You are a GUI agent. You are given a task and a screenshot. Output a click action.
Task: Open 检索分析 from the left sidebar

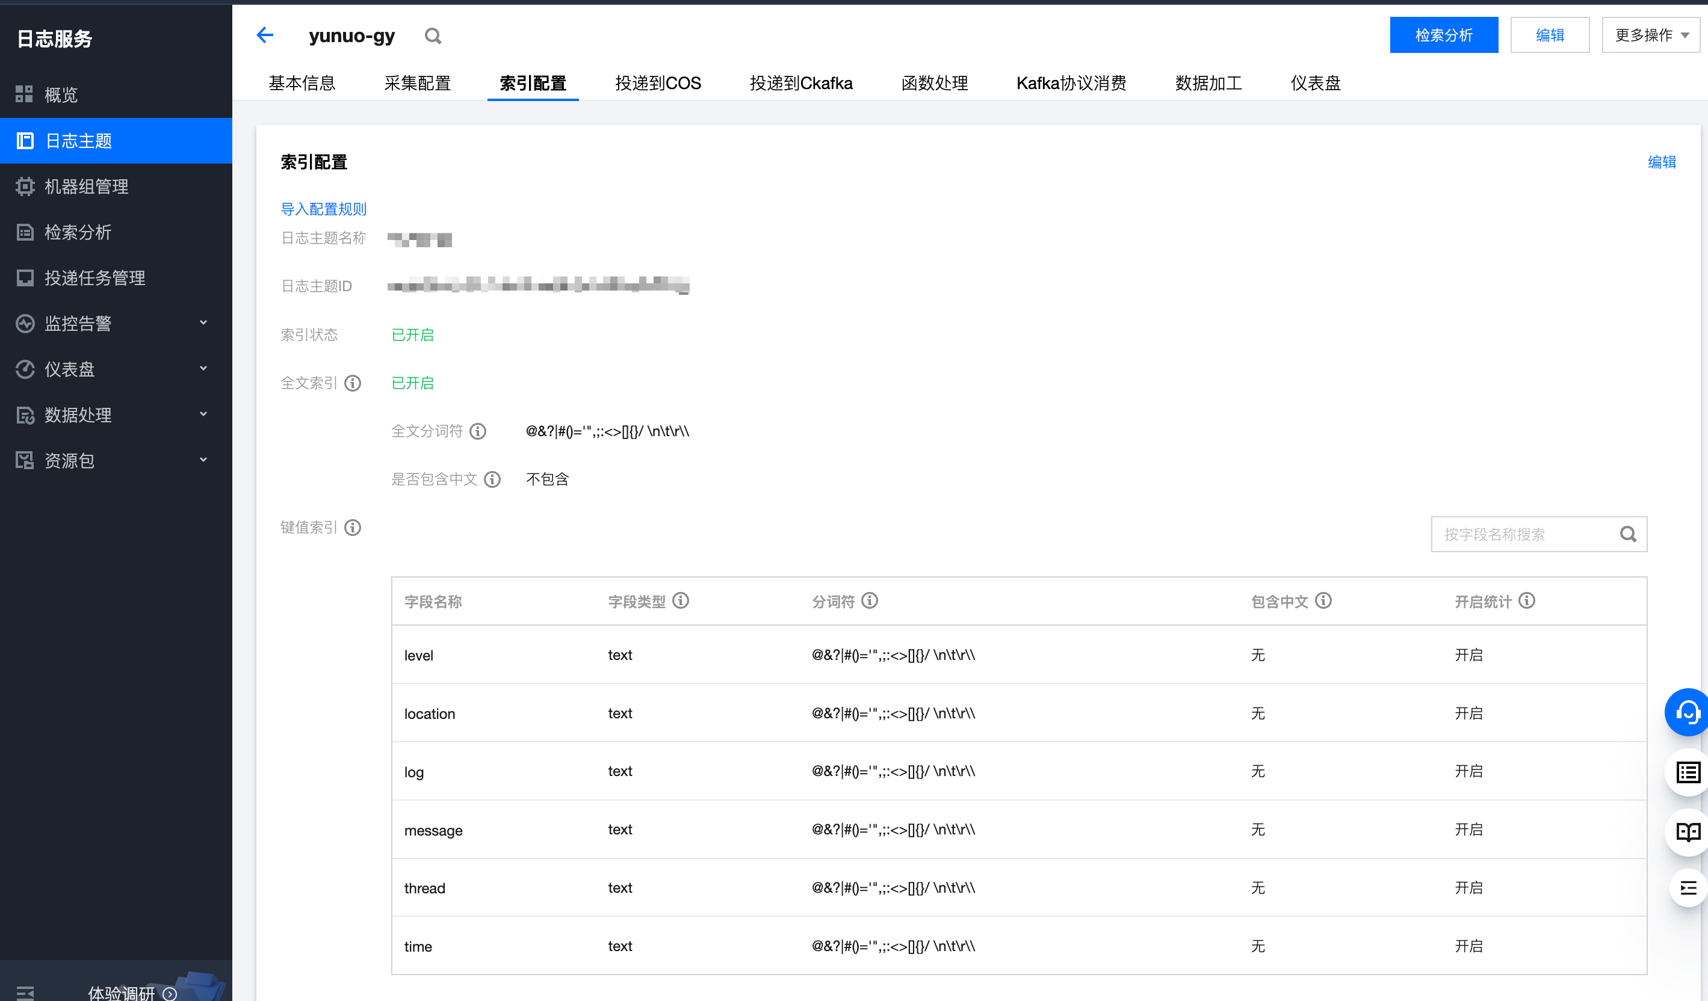coord(78,232)
